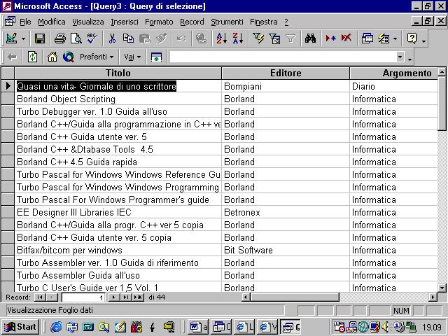Go to the Start Page home icon
448x336 pixels.
click(x=52, y=57)
